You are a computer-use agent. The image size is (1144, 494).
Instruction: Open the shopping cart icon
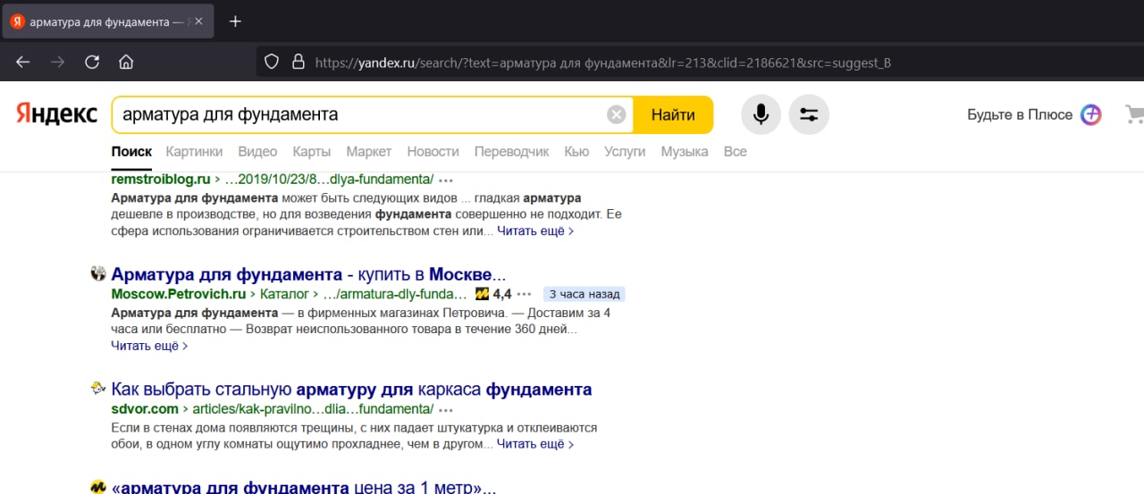1135,114
